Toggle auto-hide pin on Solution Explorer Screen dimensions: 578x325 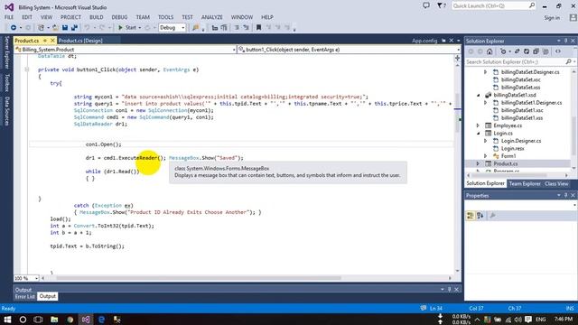566,41
